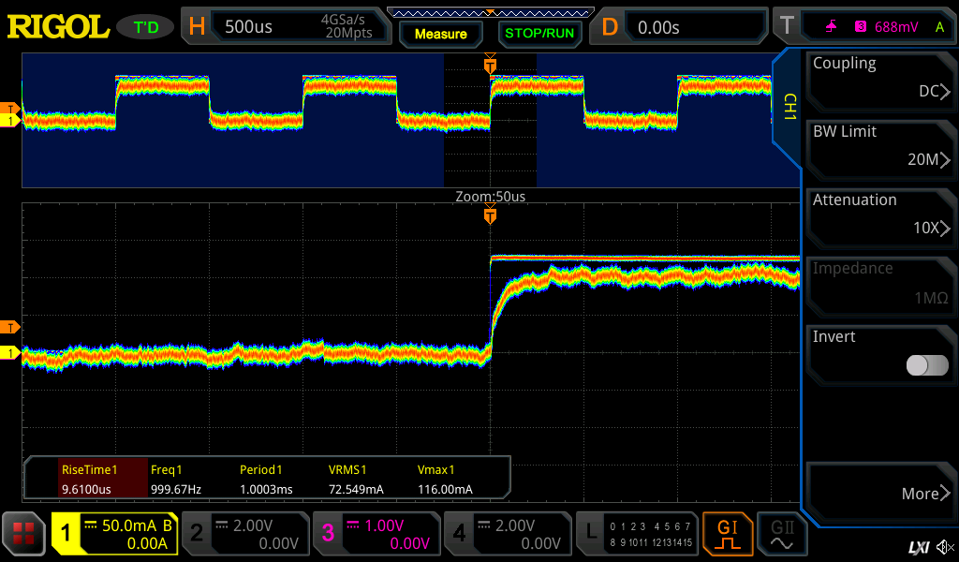This screenshot has height=562, width=959.
Task: Select the RiseTime1 measurement result
Action: pyautogui.click(x=87, y=480)
